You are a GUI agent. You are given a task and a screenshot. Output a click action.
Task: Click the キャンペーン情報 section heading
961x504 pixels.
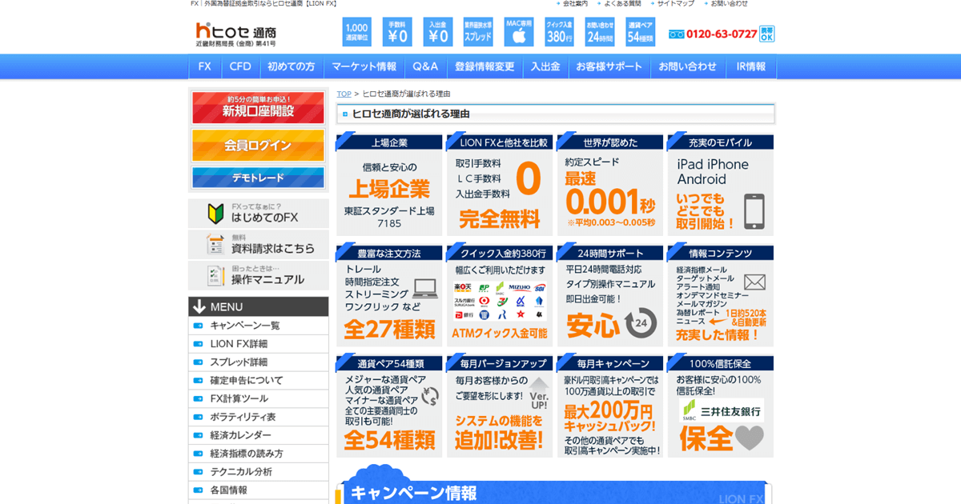[414, 493]
